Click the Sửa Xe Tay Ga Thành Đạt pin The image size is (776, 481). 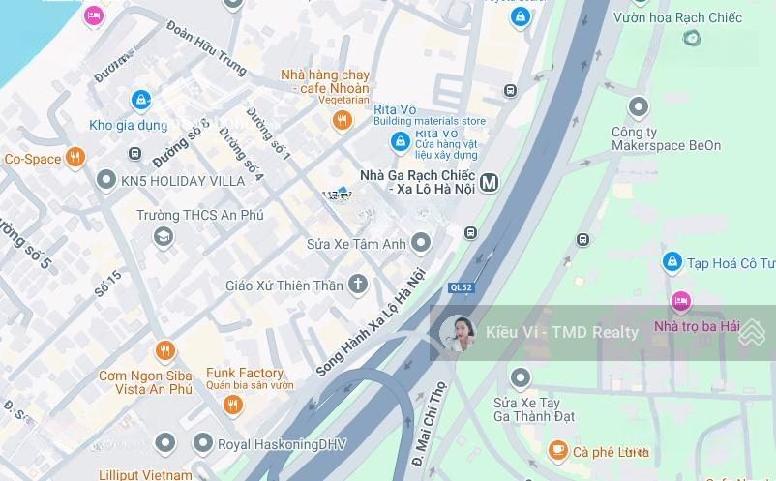(x=521, y=378)
